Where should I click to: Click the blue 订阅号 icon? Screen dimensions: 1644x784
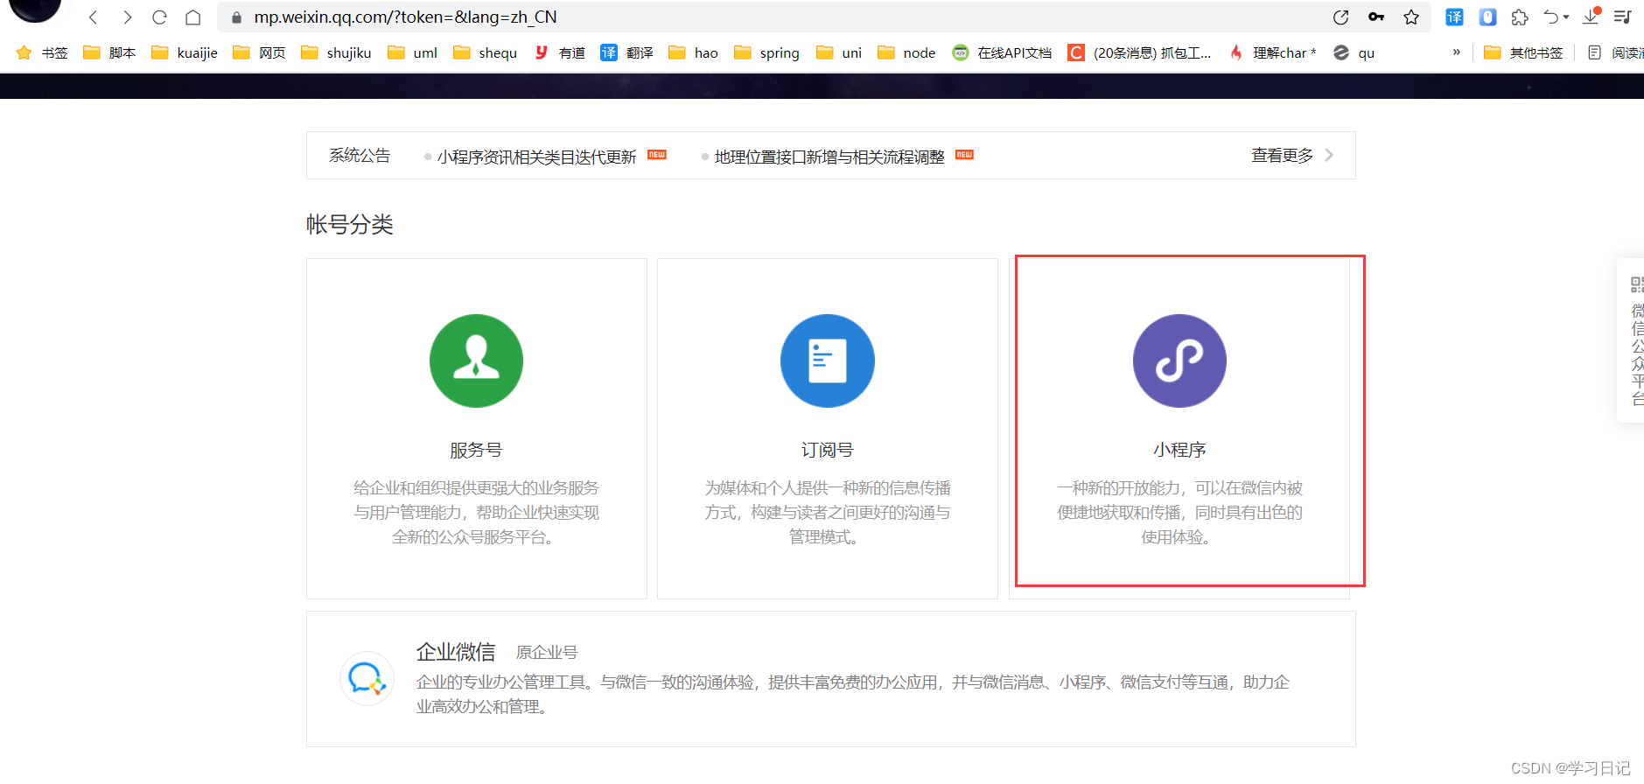click(x=827, y=360)
